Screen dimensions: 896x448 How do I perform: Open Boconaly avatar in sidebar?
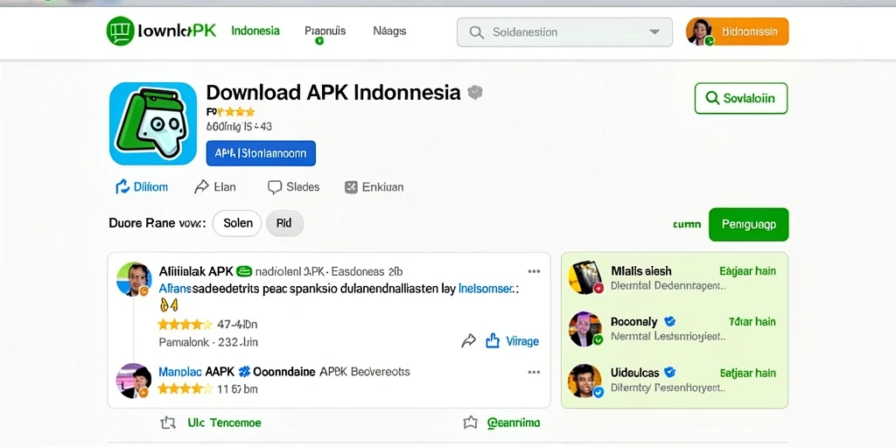pyautogui.click(x=585, y=329)
